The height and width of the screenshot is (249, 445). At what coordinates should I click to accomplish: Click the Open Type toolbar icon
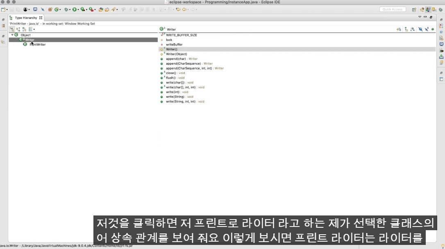101,9
